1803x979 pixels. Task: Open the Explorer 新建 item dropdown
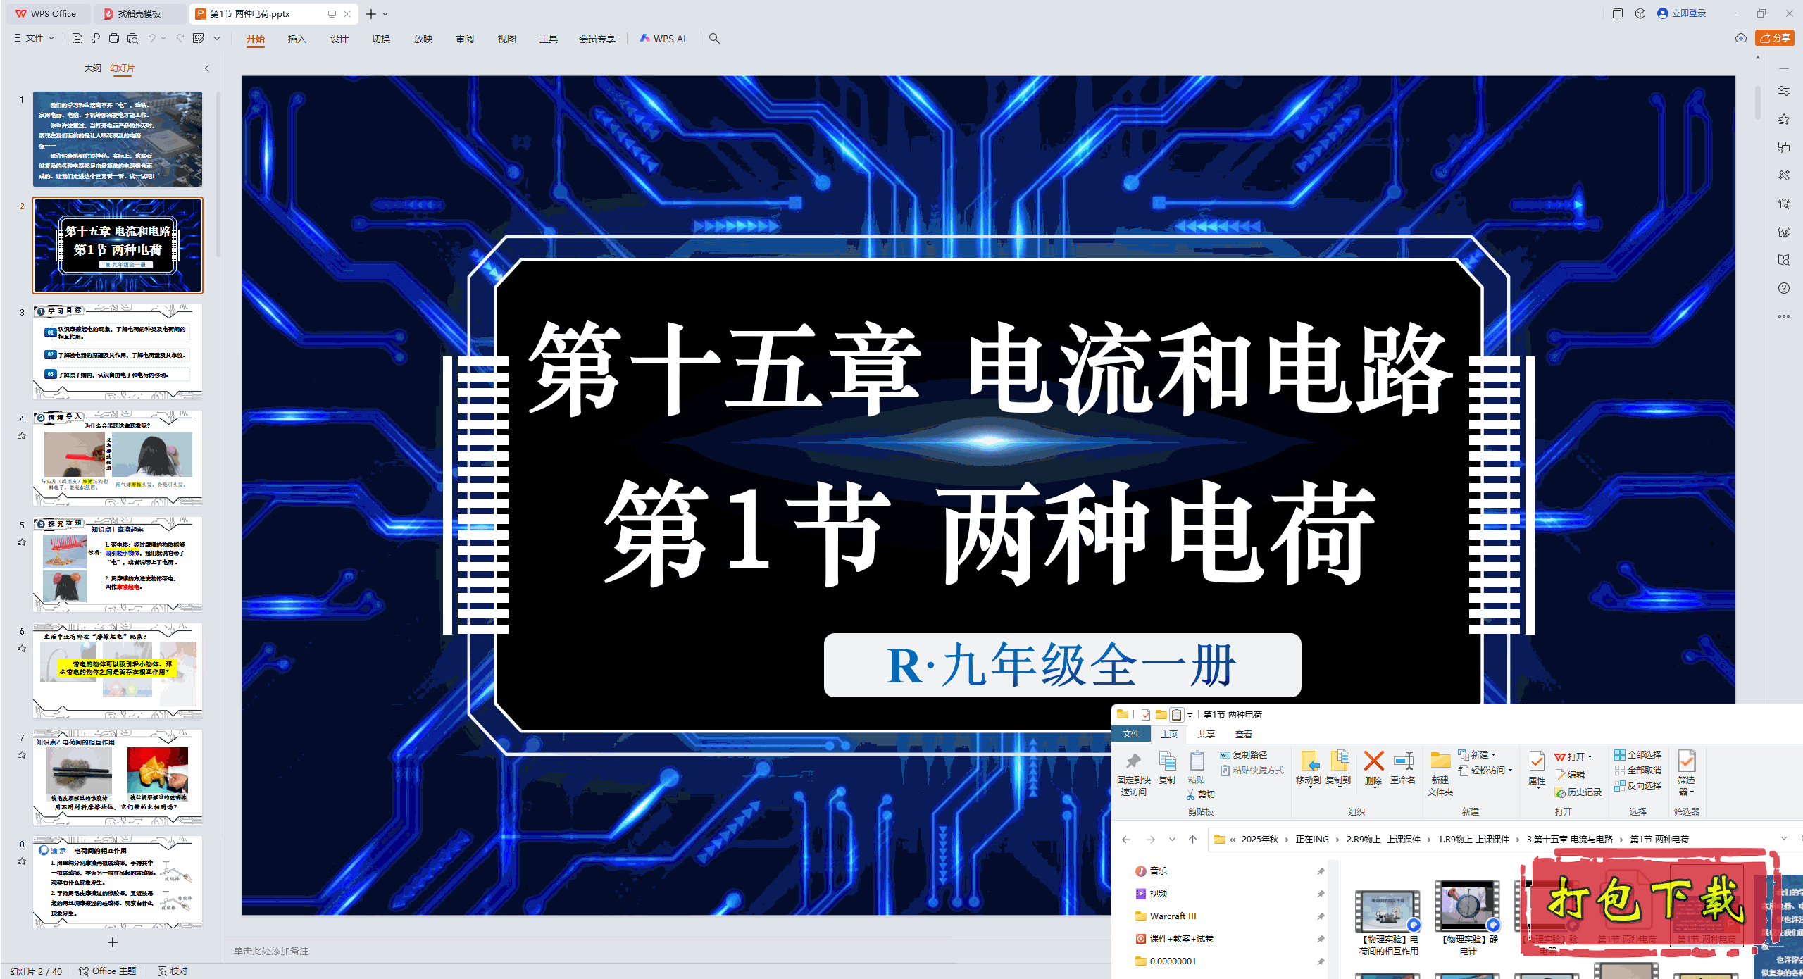pyautogui.click(x=1477, y=754)
